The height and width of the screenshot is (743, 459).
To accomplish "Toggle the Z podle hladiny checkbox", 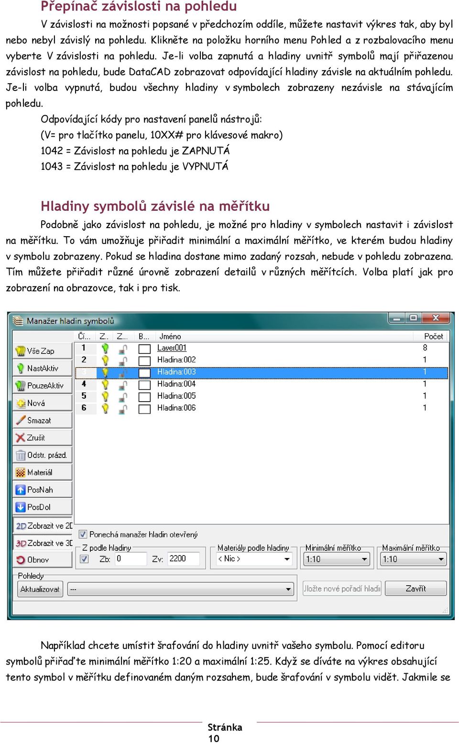I will (84, 558).
